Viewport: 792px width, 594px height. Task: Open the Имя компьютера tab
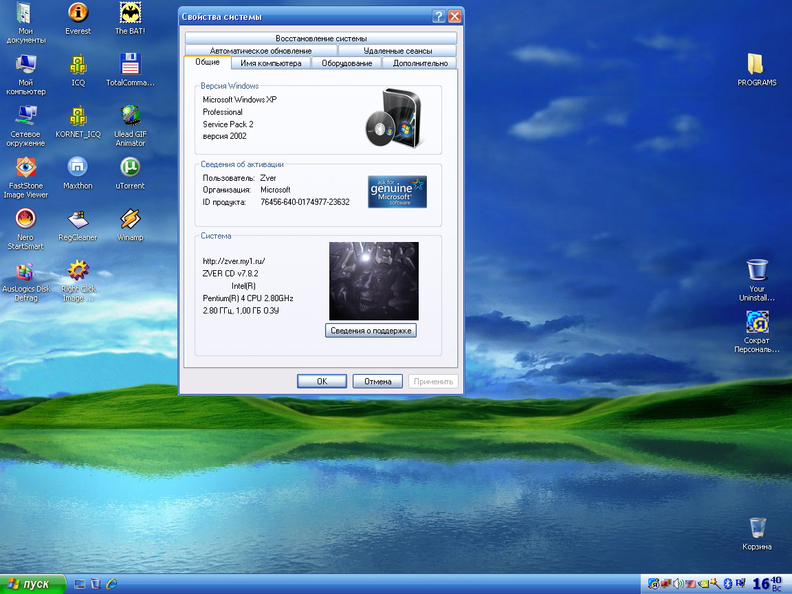tap(271, 63)
